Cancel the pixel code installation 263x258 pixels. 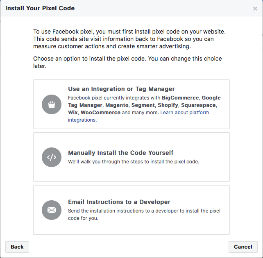click(x=243, y=247)
